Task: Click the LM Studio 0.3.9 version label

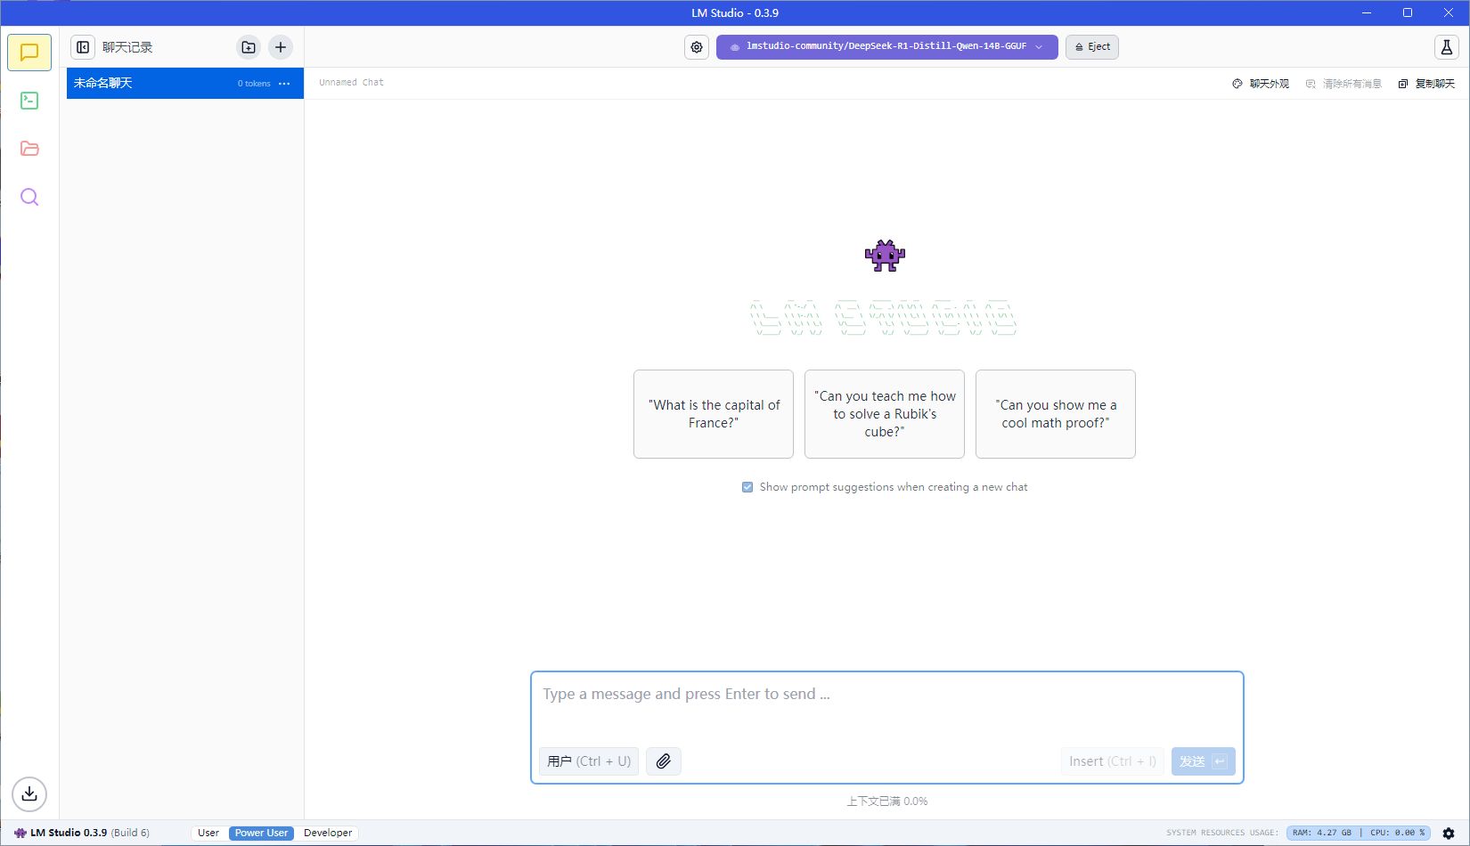Action: pyautogui.click(x=82, y=834)
